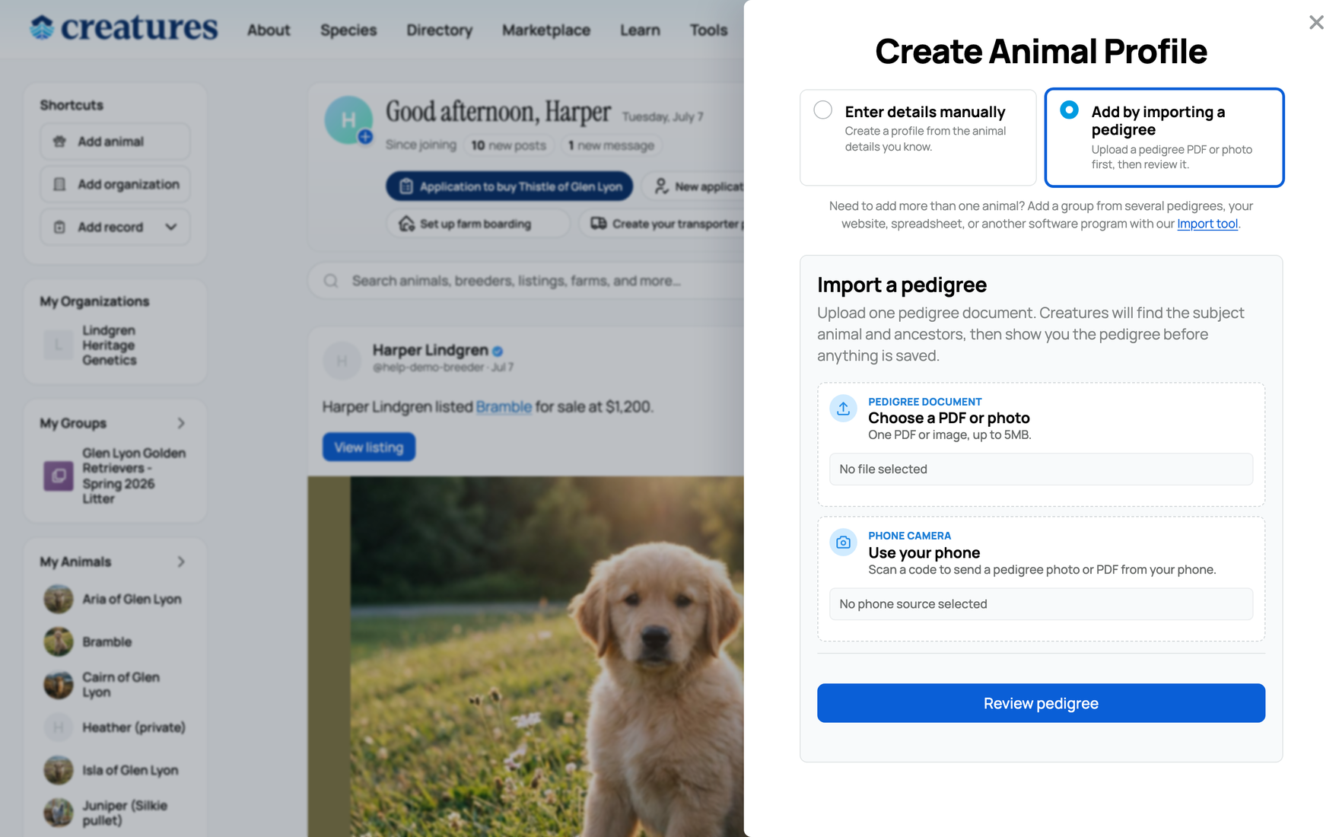Screen dimensions: 1339x837
Task: Click the No phone source selected field
Action: (x=1041, y=604)
